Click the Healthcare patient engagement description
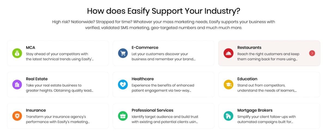This screenshot has height=137, width=327. click(163, 88)
